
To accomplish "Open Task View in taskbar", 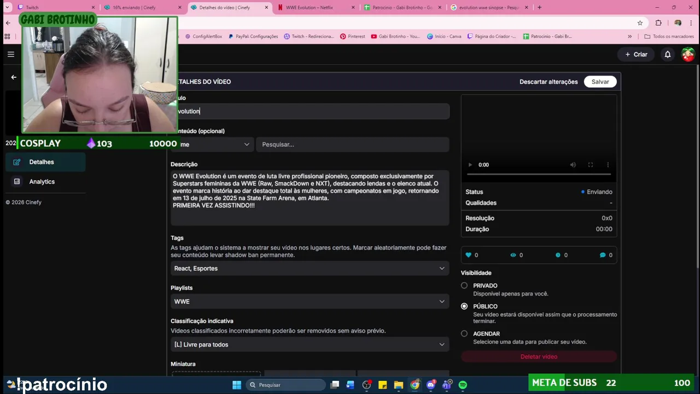I will coord(335,385).
